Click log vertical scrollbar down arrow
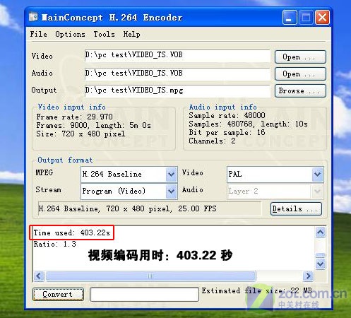 tap(320, 264)
